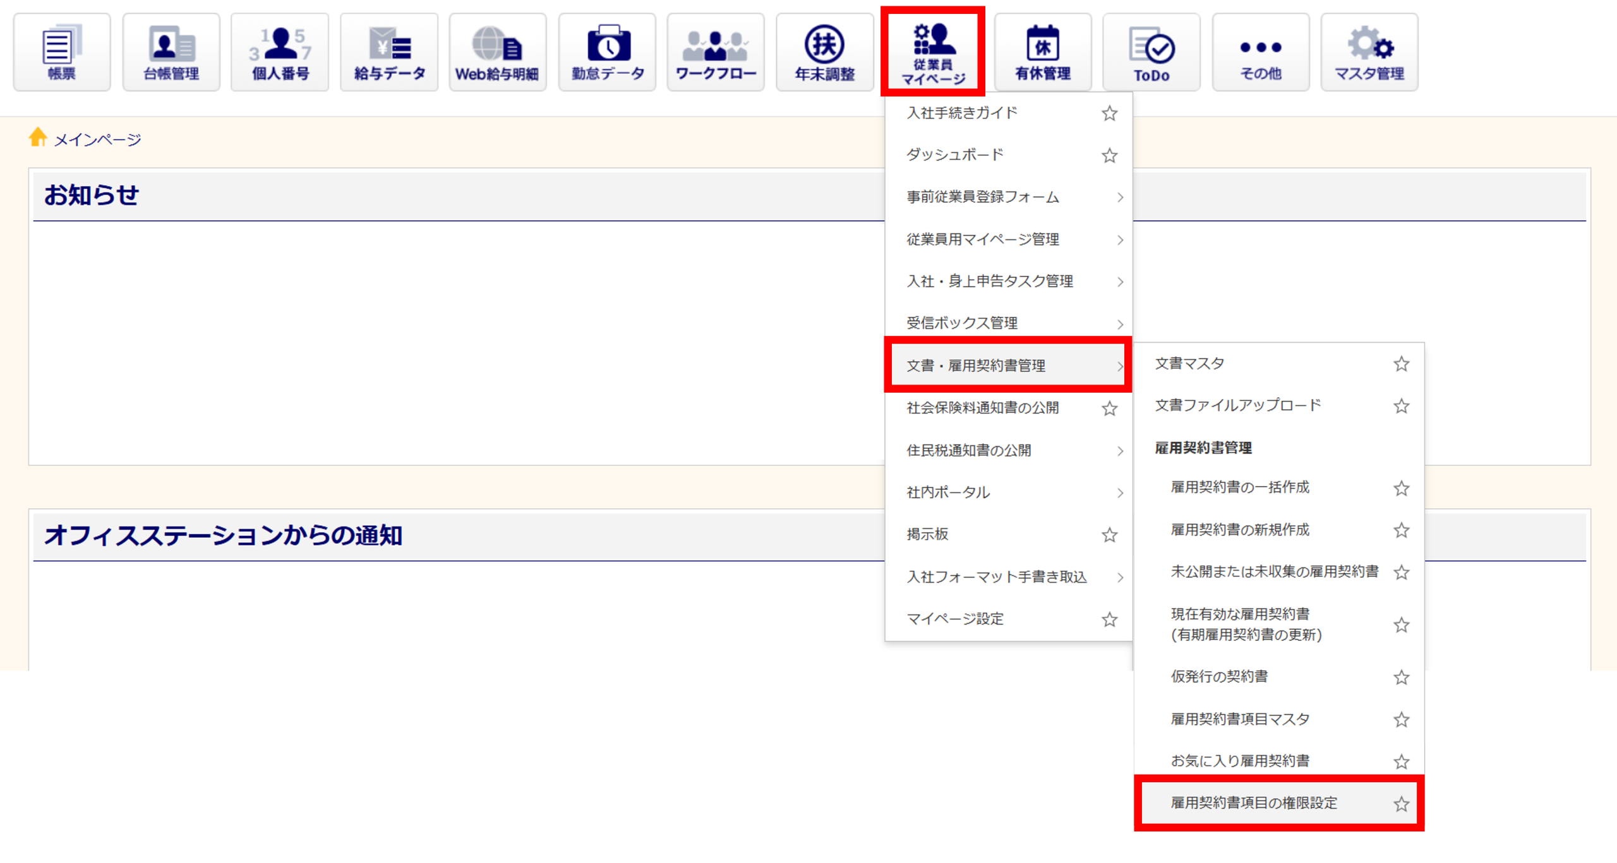
Task: Open the Web給与明細 toolbar icon
Action: [498, 52]
